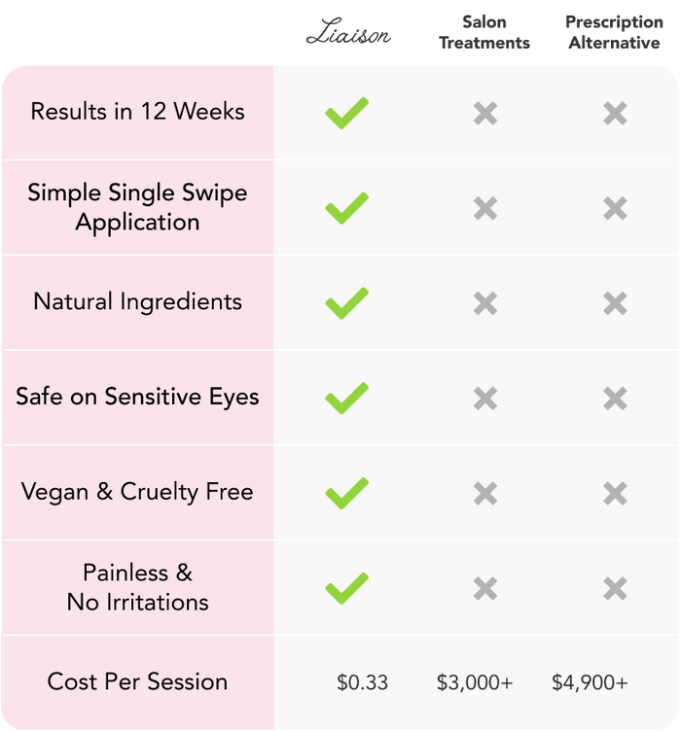Click the green checkmark for Safe on Sensitive Eyes
Viewport: 681px width, 731px height.
click(346, 399)
